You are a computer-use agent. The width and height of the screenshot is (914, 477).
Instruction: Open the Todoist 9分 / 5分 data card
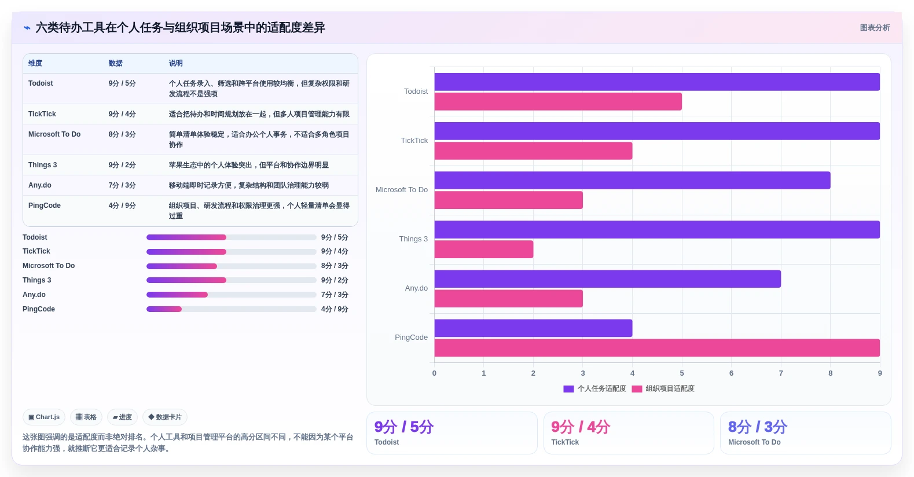coord(452,433)
